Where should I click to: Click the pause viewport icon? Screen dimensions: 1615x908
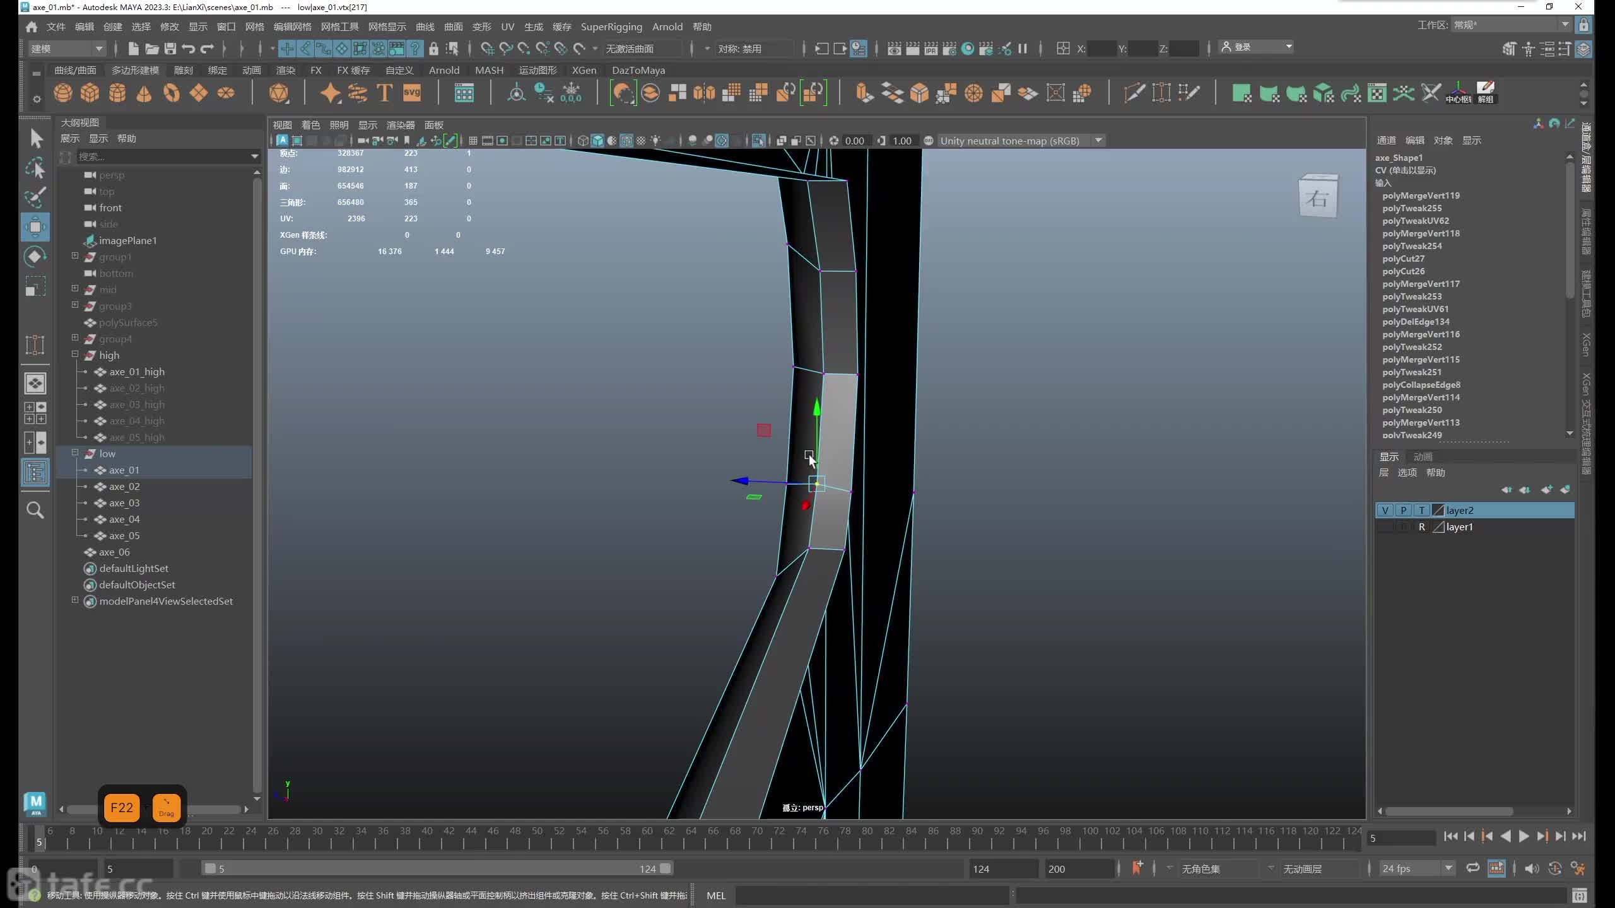1023,49
